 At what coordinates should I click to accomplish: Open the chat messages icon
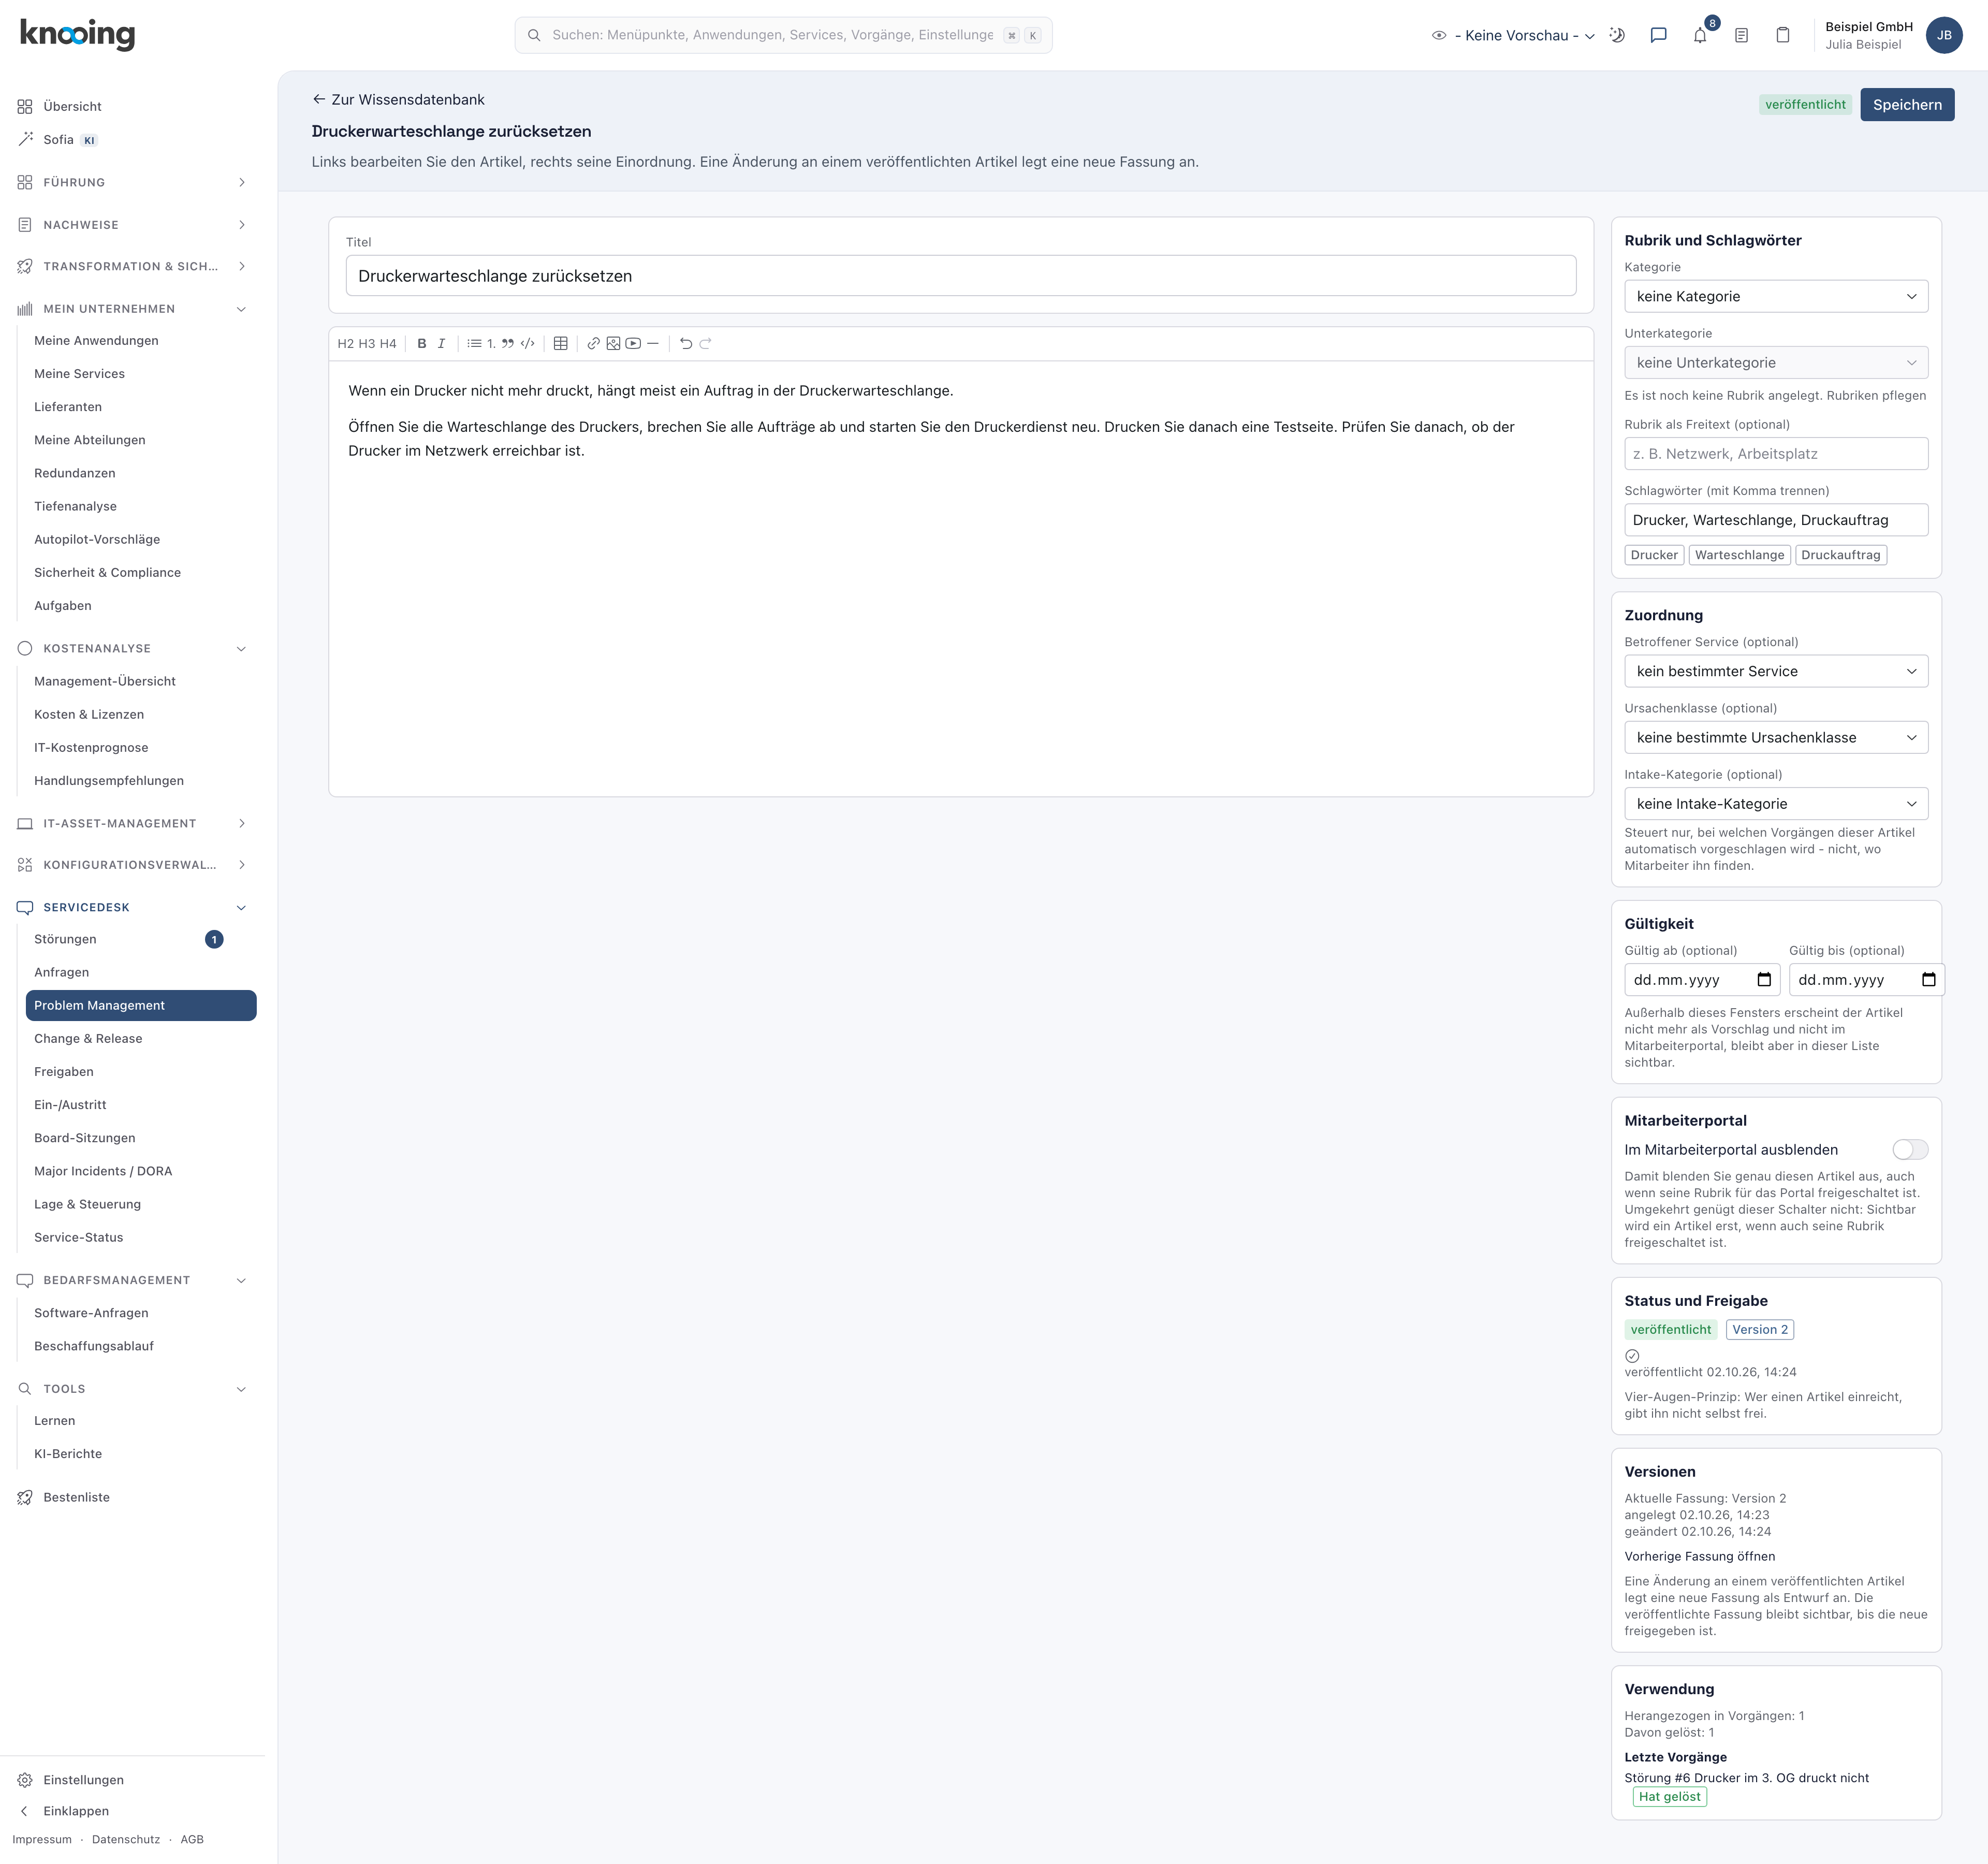[x=1658, y=35]
